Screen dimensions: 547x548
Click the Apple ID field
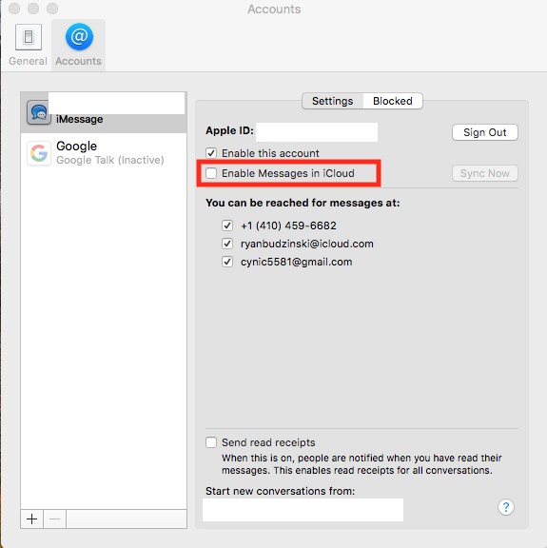(317, 132)
